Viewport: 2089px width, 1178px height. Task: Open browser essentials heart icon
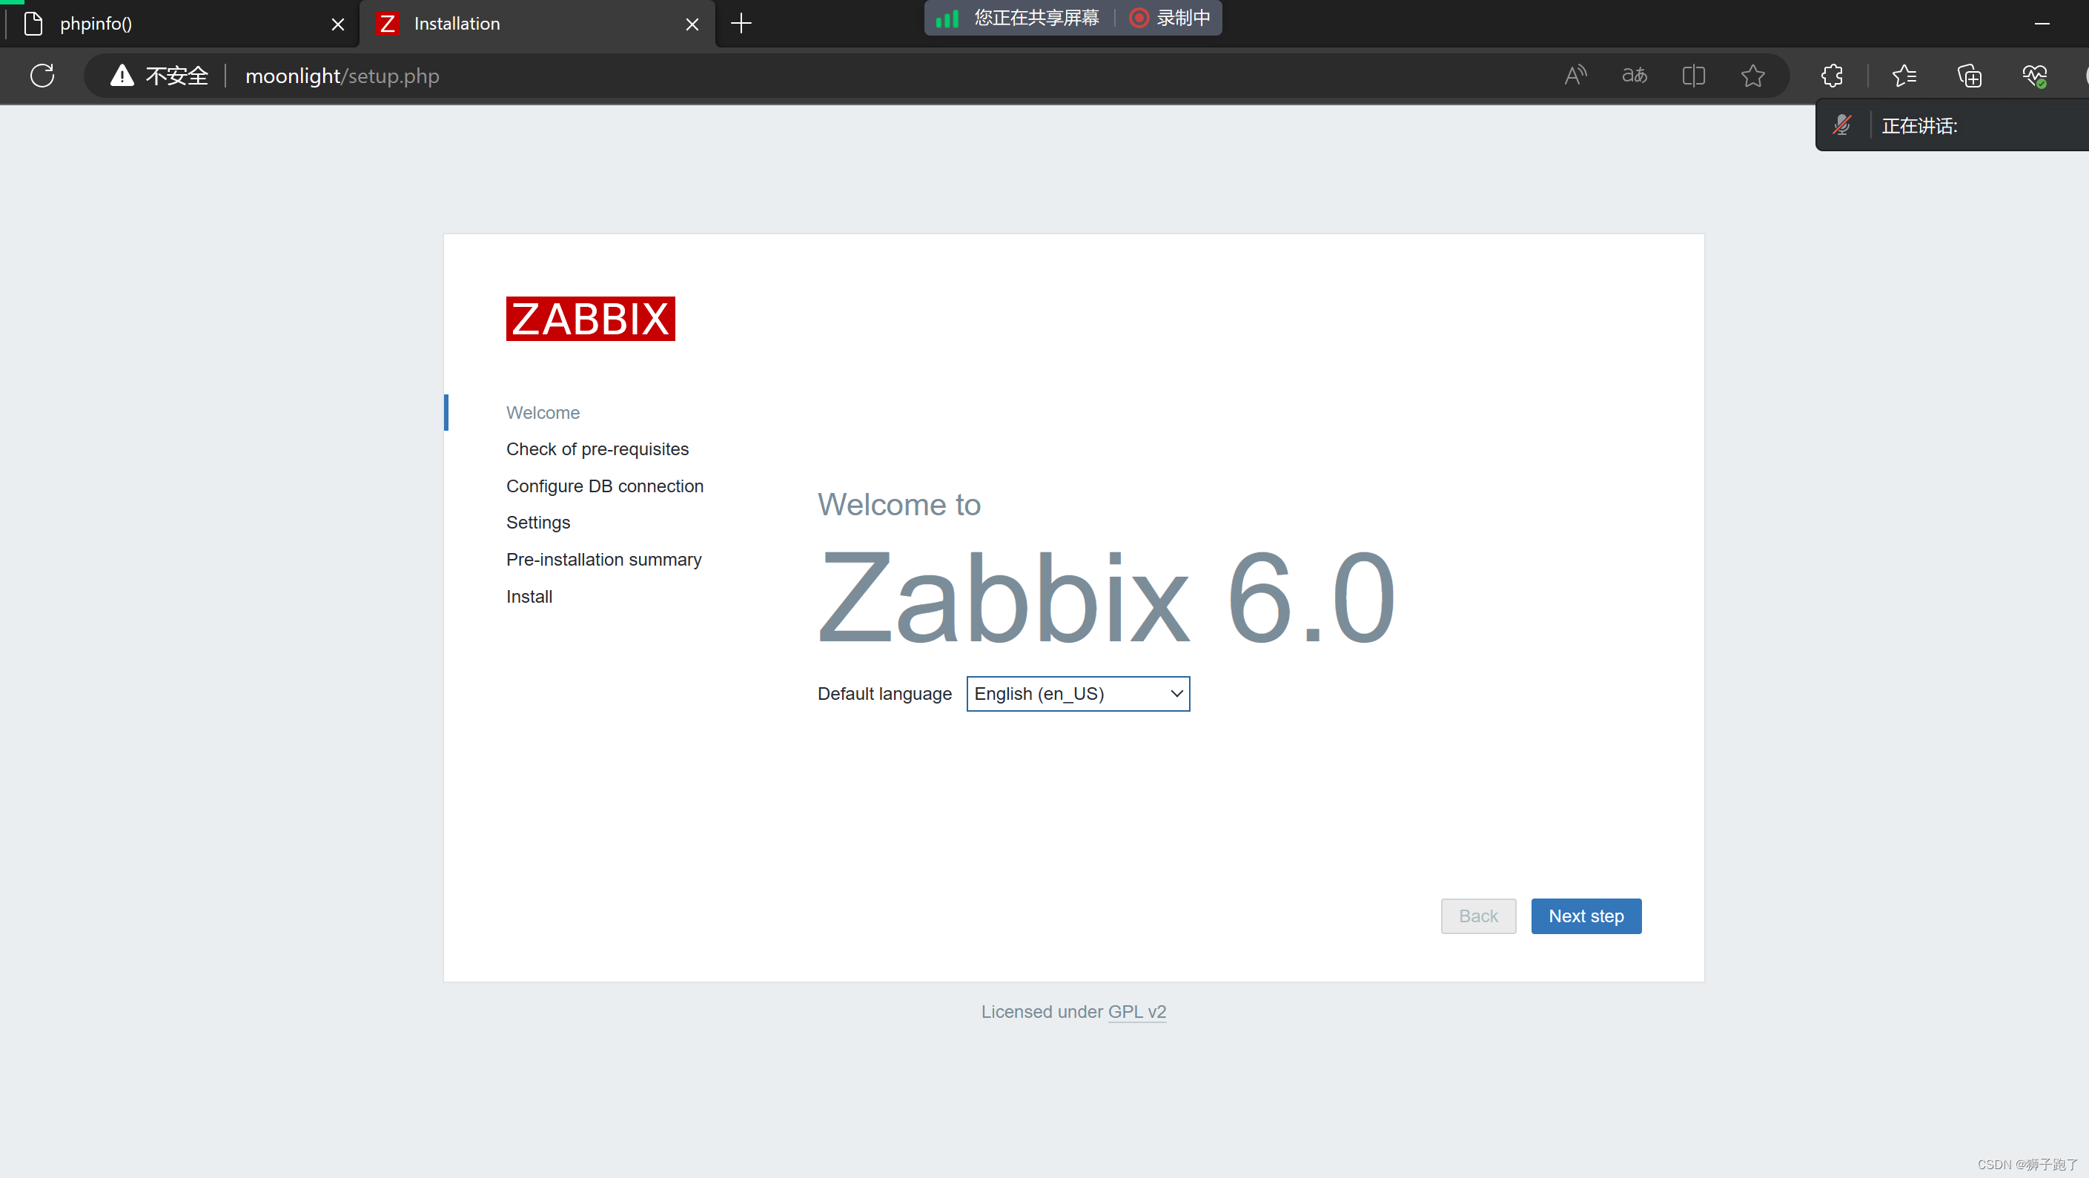click(2034, 76)
